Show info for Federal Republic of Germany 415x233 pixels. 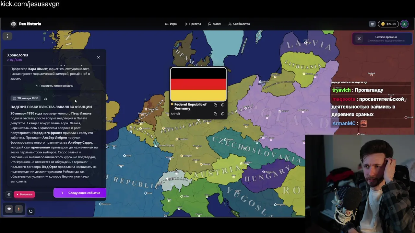[223, 105]
